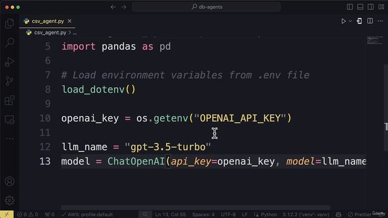Click the "OPENAI_API_KEY" string

point(240,118)
